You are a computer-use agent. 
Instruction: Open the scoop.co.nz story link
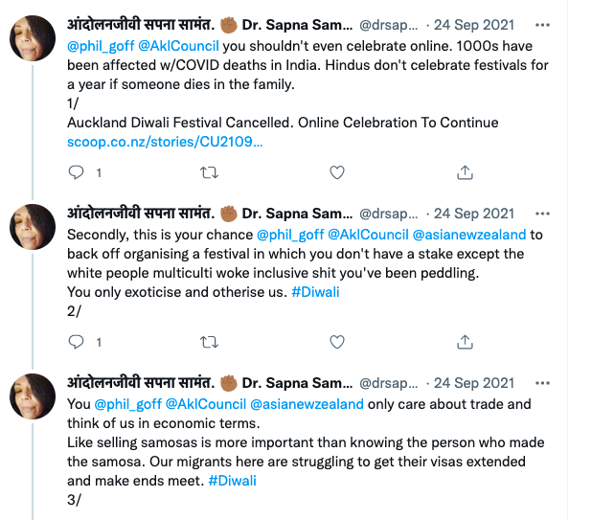click(165, 142)
